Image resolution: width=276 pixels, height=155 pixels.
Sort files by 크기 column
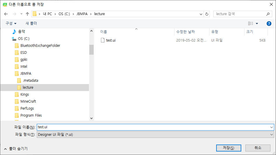250,32
